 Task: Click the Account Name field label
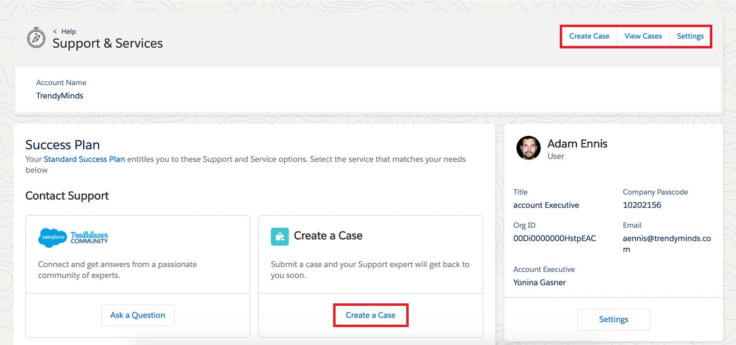[x=61, y=83]
